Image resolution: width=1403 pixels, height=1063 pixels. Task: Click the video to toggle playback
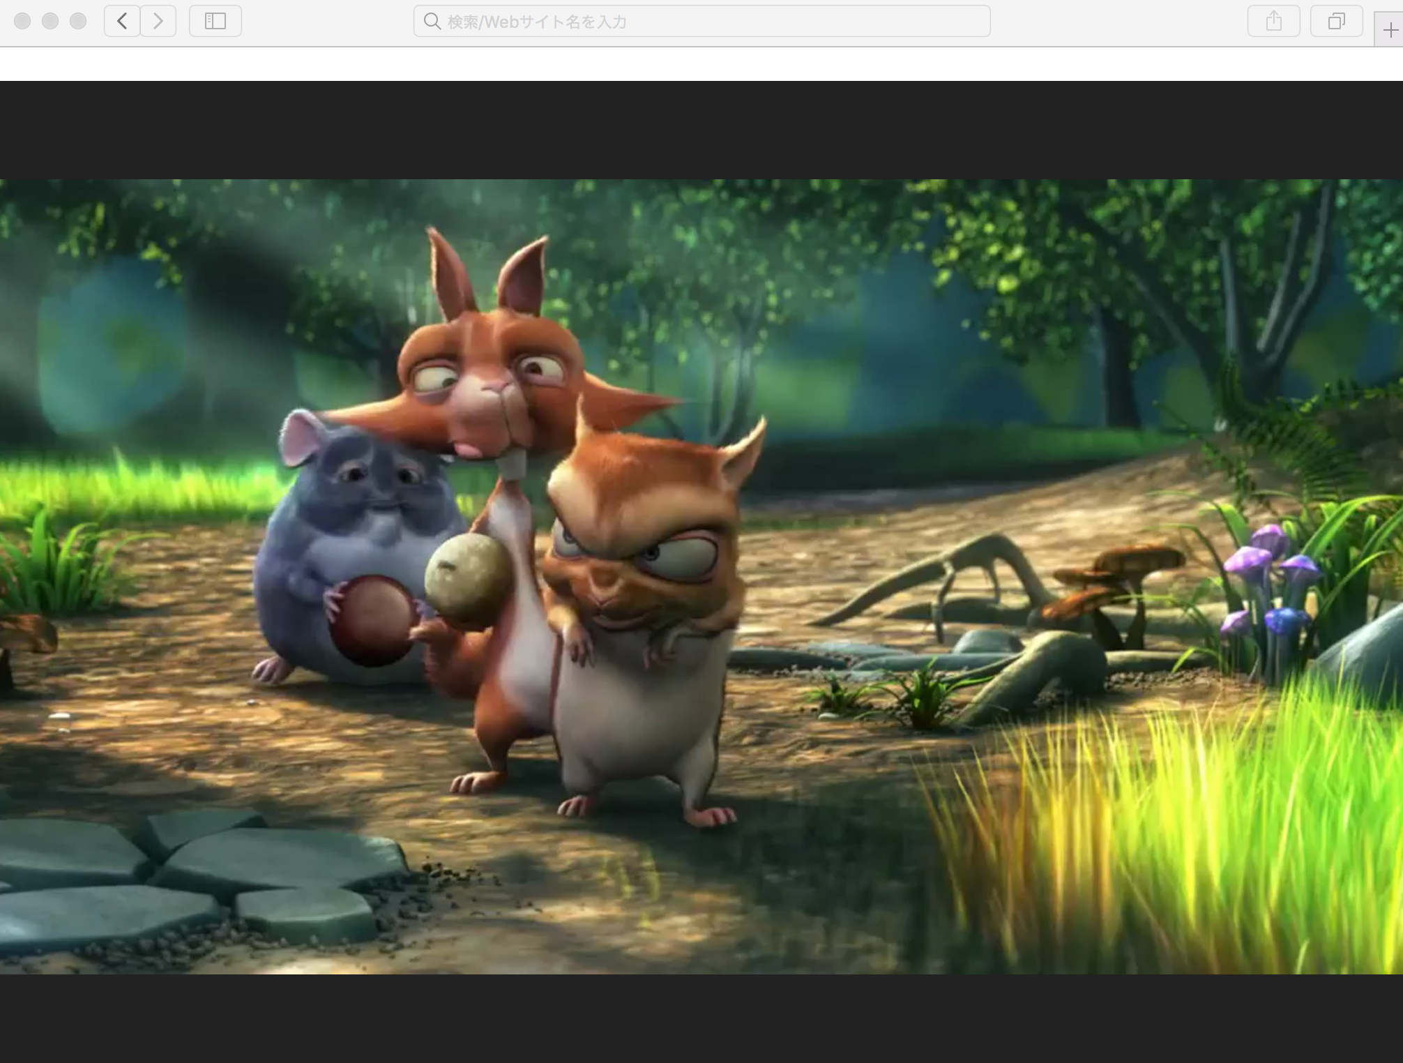[x=701, y=577]
